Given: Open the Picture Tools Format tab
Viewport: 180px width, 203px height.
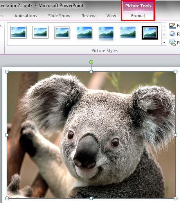Looking at the screenshot, I should [x=138, y=16].
